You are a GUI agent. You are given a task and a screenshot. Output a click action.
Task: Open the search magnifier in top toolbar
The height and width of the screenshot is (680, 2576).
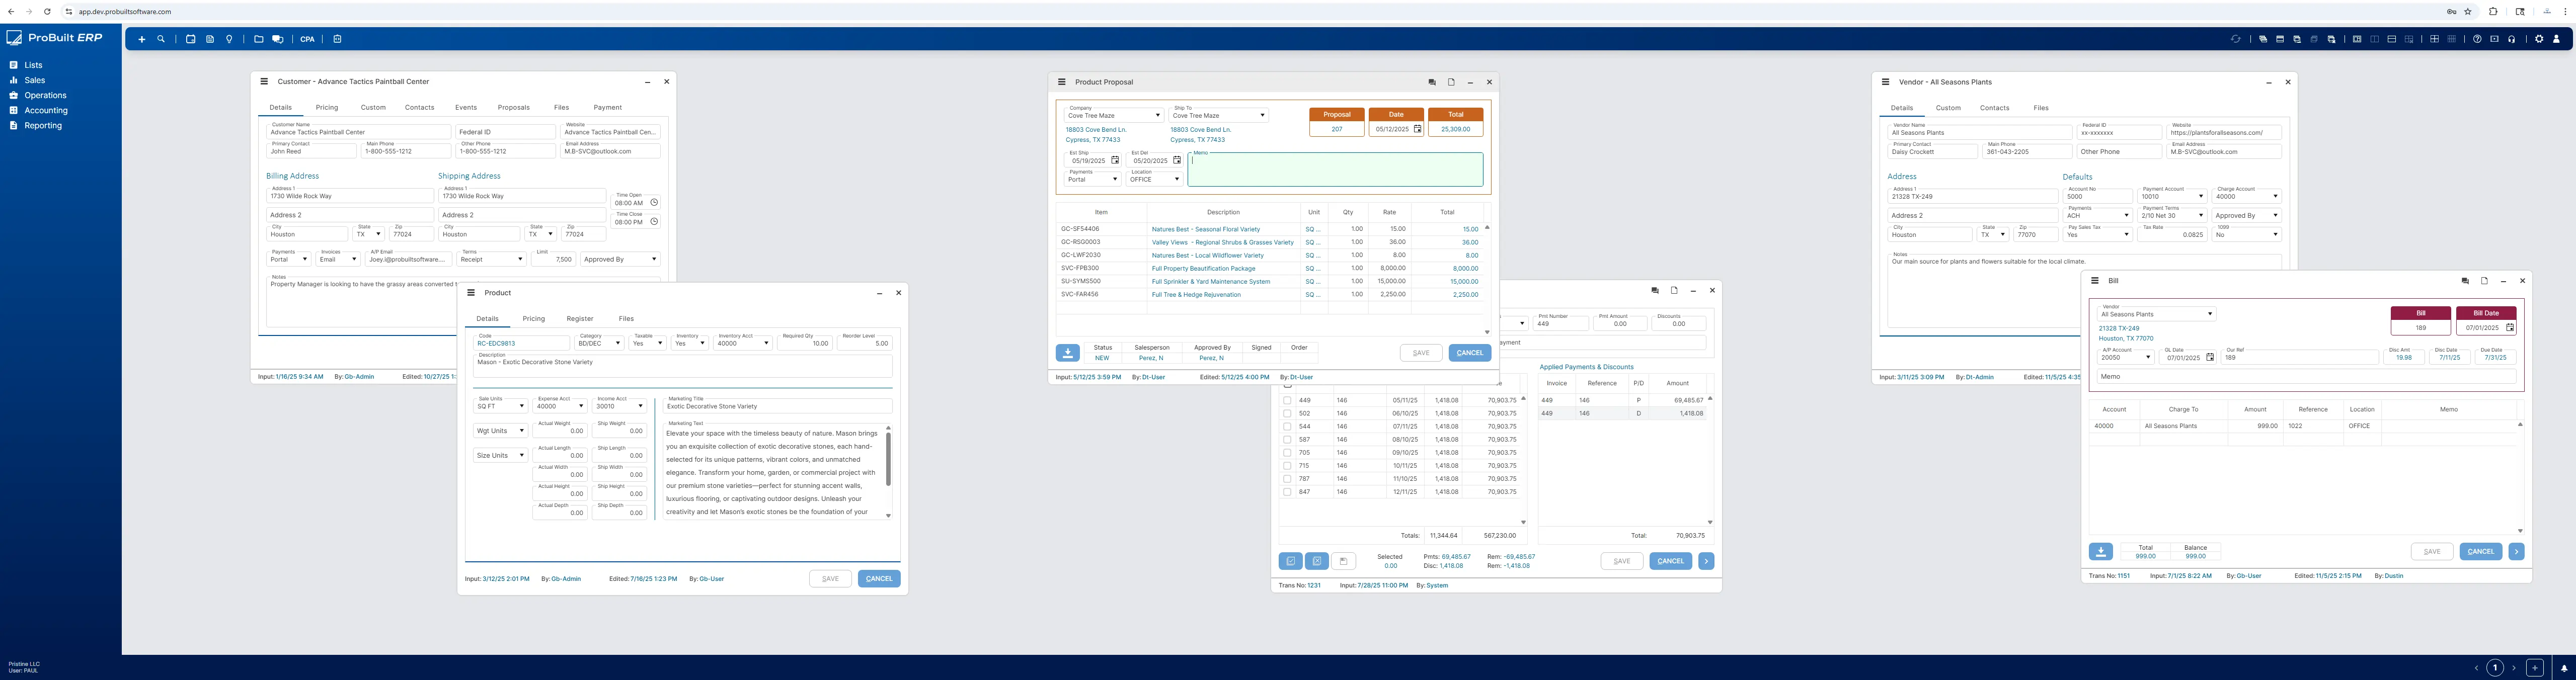[161, 39]
